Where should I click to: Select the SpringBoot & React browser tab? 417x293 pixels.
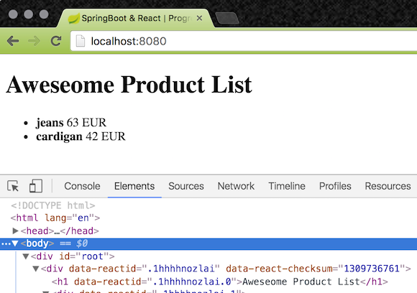point(136,18)
